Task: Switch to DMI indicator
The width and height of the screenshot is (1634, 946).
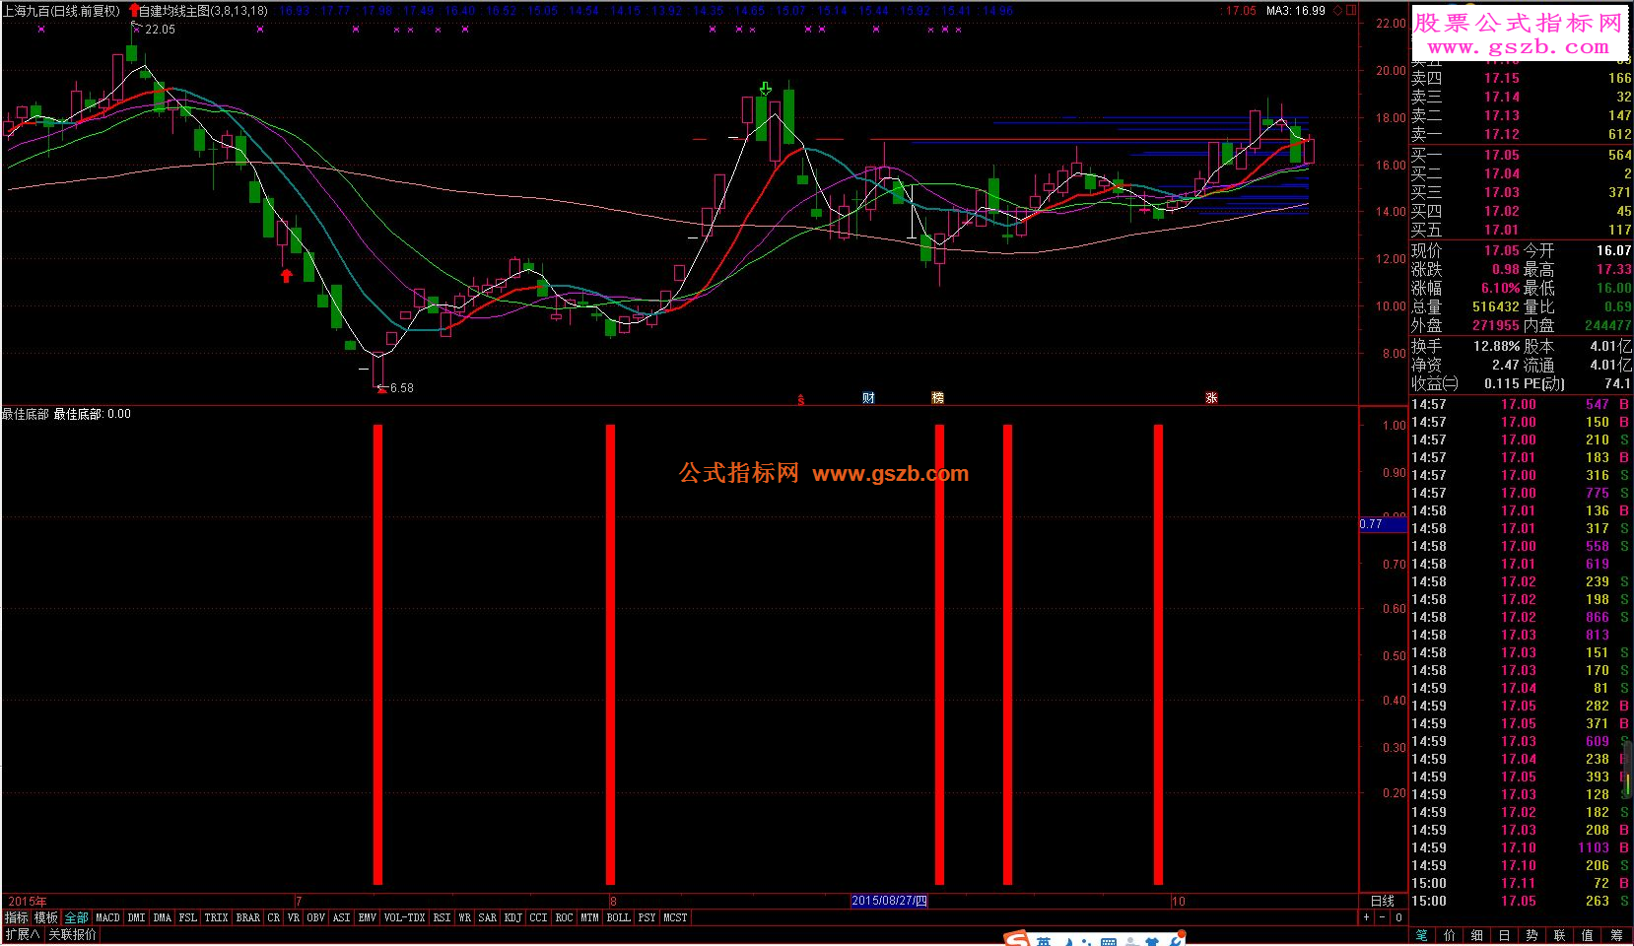Action: 136,917
